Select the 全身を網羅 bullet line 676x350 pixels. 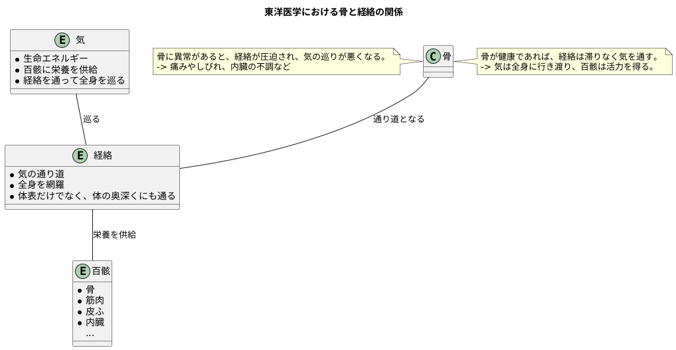coord(37,185)
